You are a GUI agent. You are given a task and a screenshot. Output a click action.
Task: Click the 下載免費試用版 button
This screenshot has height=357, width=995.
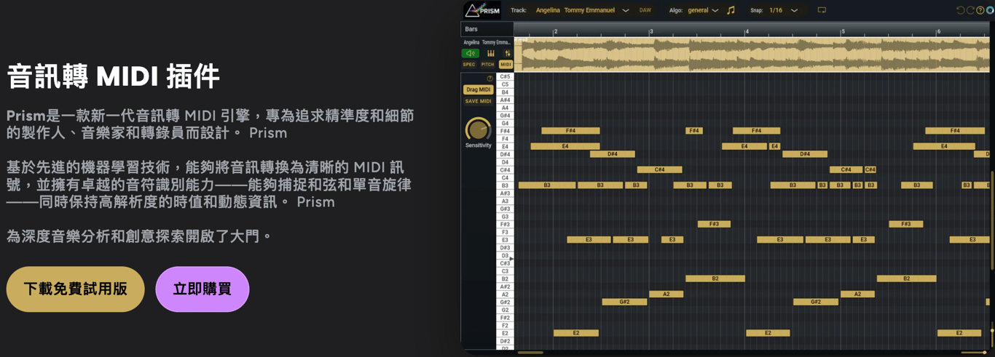[x=76, y=289]
